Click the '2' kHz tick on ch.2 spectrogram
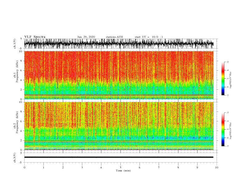This screenshot has width=244, height=188. click(x=21, y=140)
